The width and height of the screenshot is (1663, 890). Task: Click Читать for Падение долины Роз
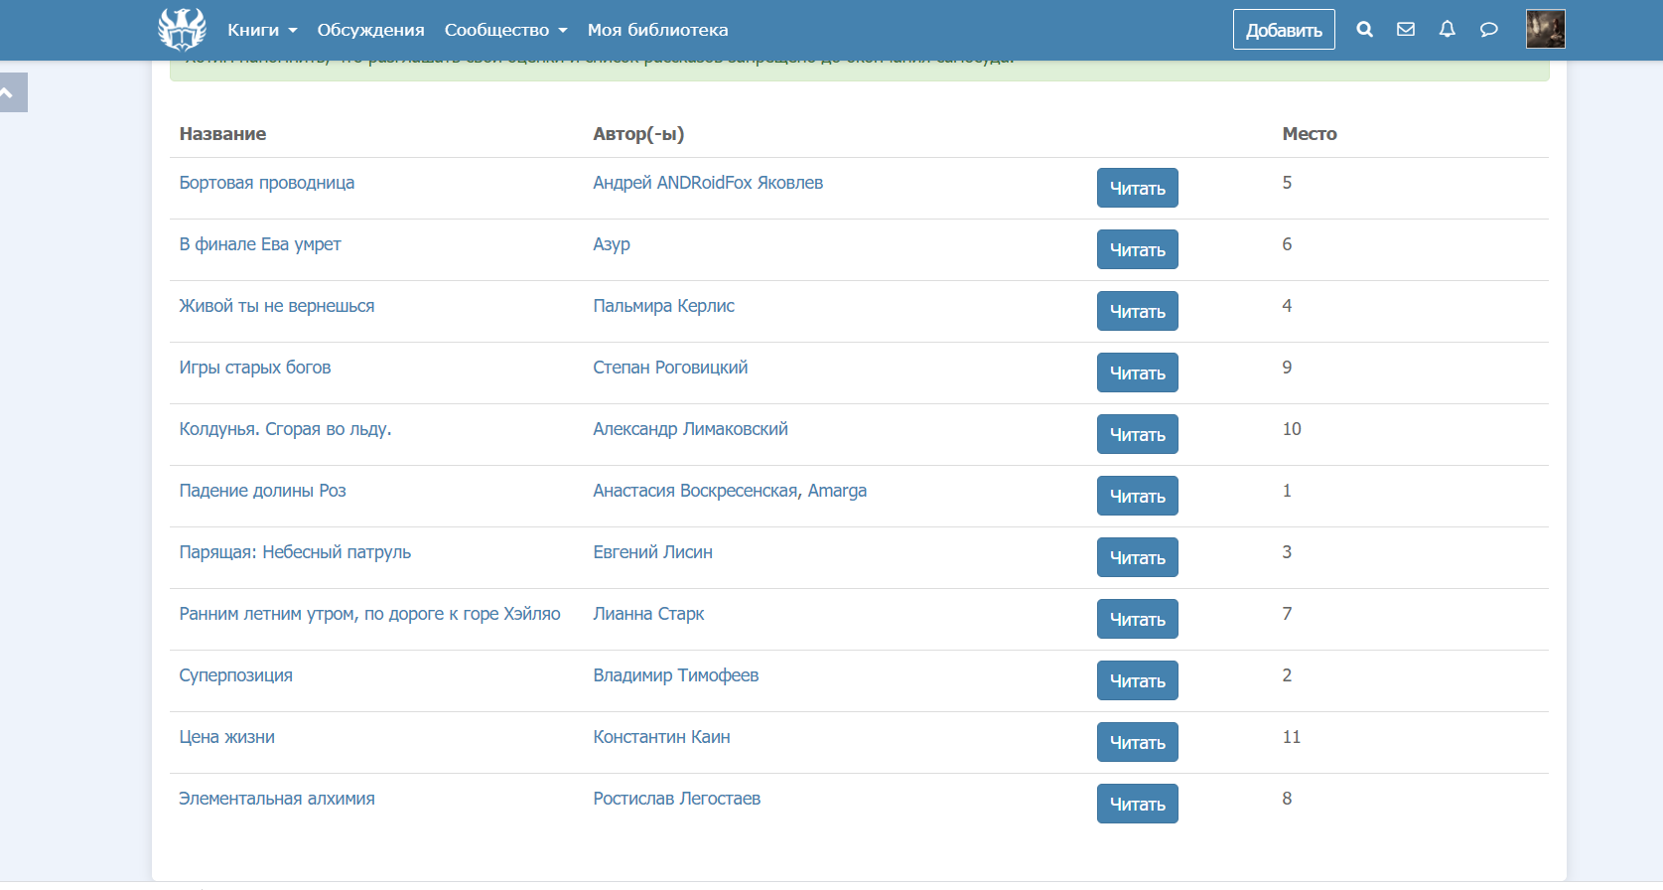point(1137,496)
